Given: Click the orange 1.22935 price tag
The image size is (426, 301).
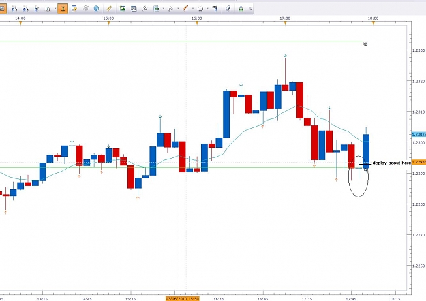Looking at the screenshot, I should [419, 162].
